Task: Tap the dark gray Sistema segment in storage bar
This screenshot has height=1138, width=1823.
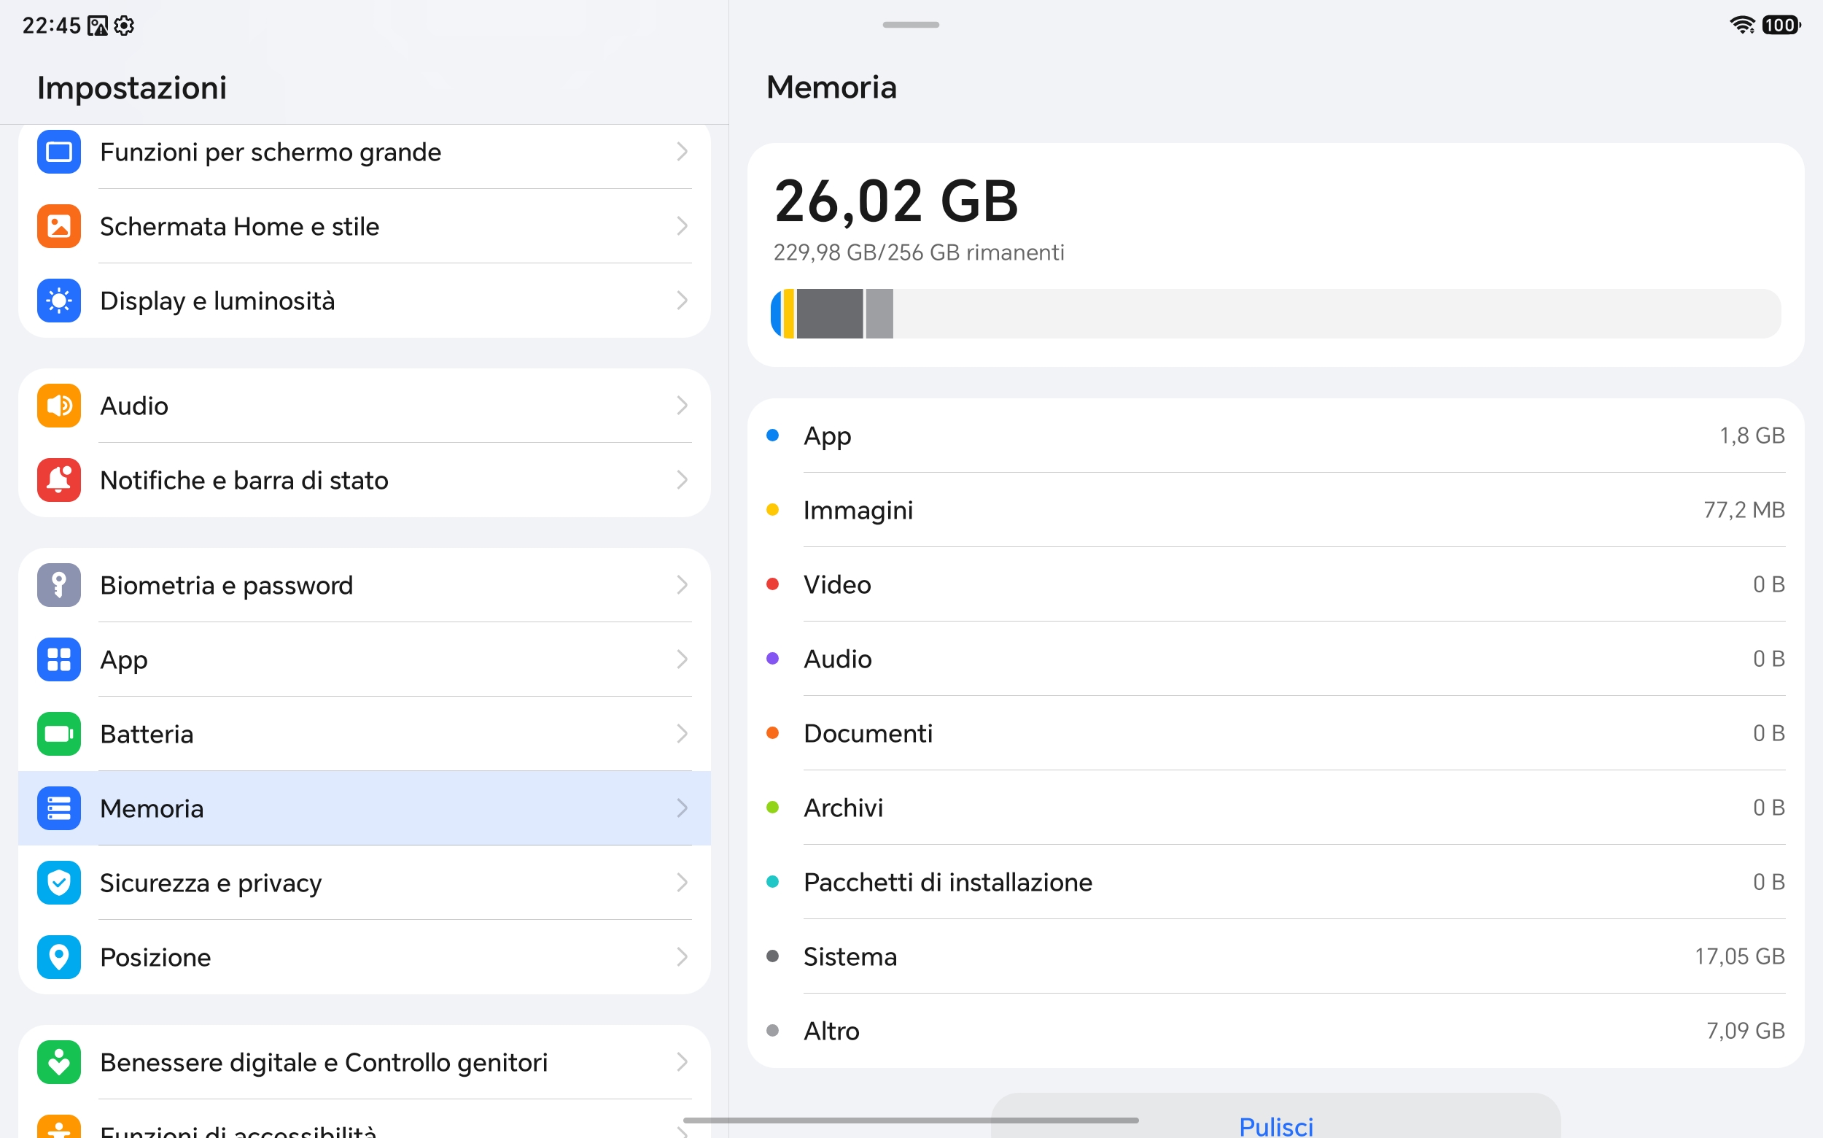Action: click(830, 314)
